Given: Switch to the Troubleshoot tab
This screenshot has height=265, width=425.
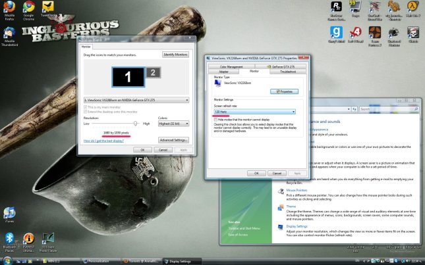Looking at the screenshot, I should point(287,71).
